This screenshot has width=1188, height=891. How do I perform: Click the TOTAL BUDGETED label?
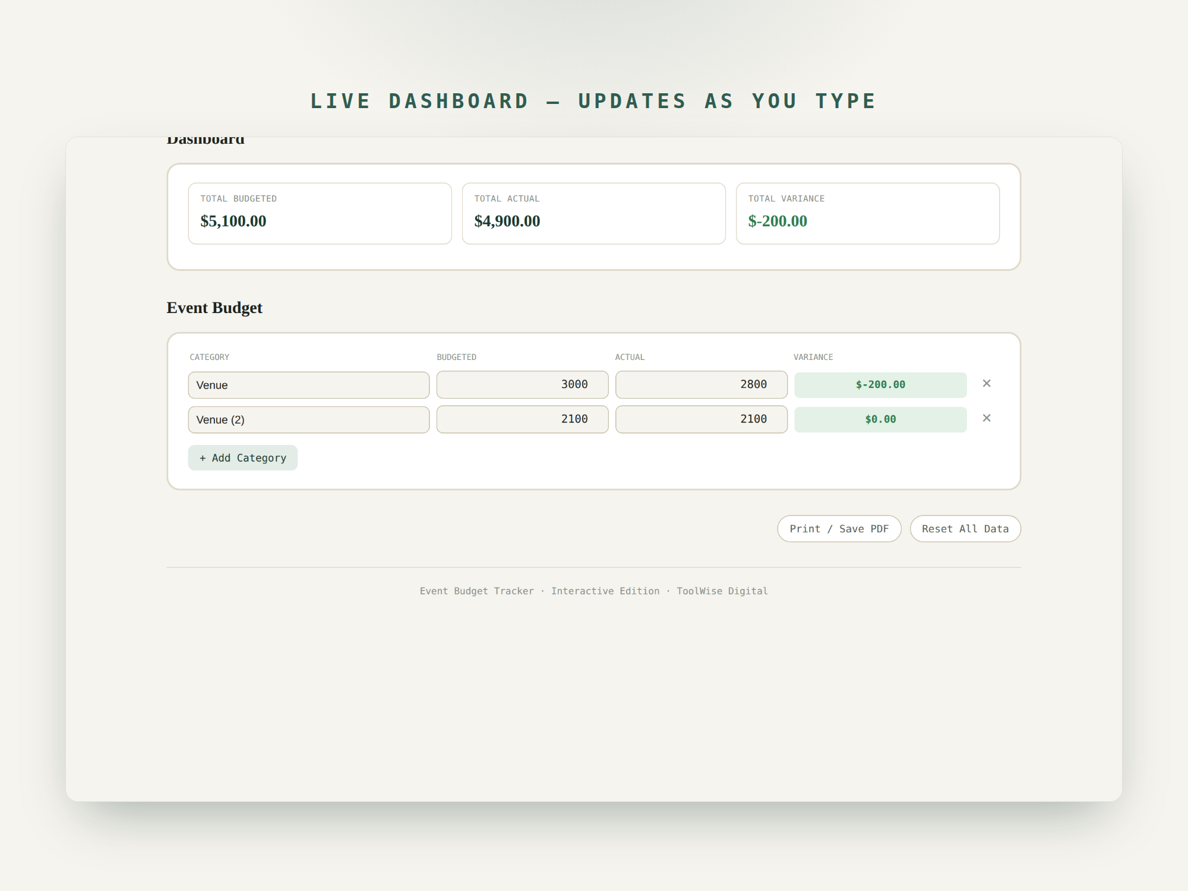pyautogui.click(x=239, y=198)
